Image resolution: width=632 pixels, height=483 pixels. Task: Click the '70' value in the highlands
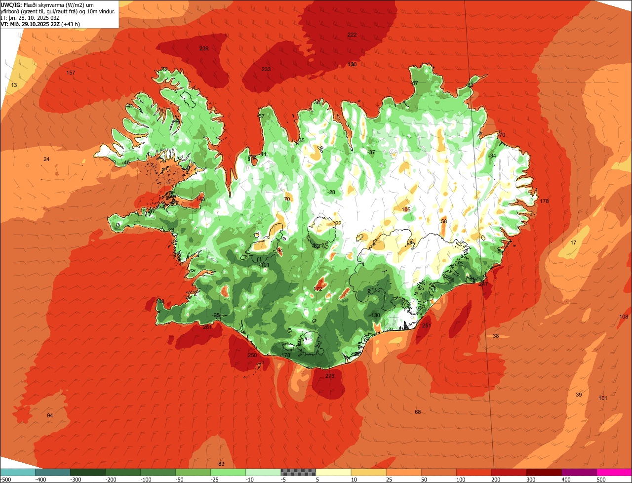[287, 200]
